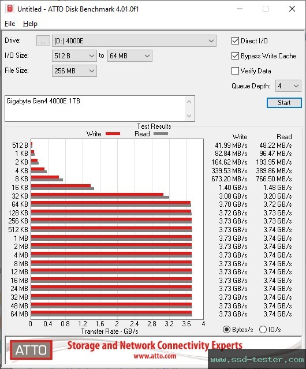Click the 3.70 GB/s write result
Screen dimensions: 306x369
click(233, 204)
